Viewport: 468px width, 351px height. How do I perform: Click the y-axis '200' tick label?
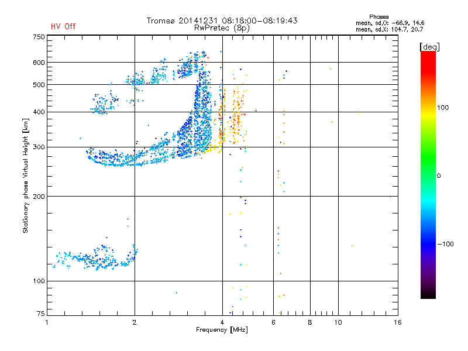pyautogui.click(x=39, y=197)
